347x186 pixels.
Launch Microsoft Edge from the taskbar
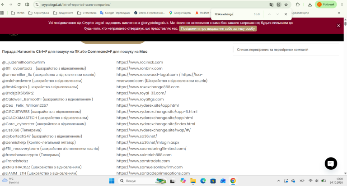tap(203, 181)
